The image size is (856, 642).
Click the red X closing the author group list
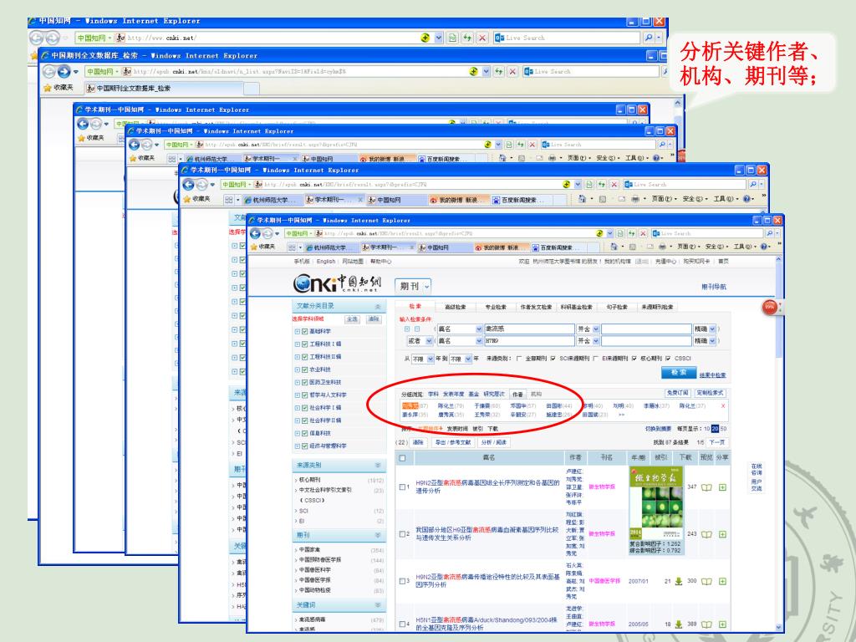click(723, 406)
